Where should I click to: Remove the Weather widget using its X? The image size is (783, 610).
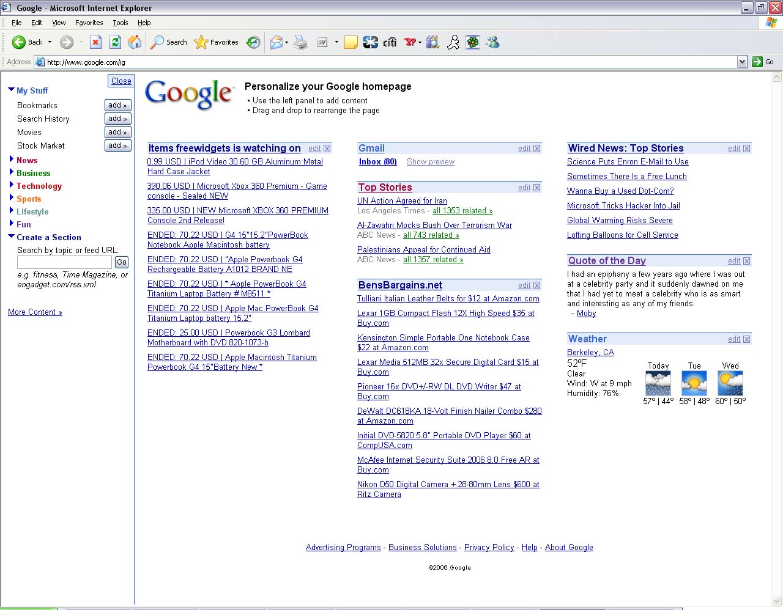[x=746, y=339]
